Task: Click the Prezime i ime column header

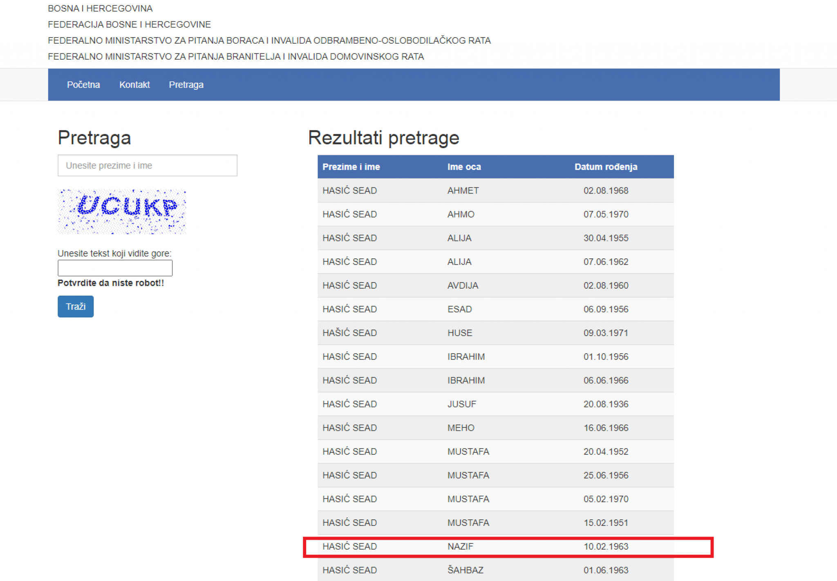Action: coord(351,167)
